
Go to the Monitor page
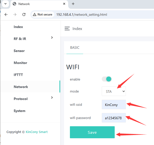point(20,63)
